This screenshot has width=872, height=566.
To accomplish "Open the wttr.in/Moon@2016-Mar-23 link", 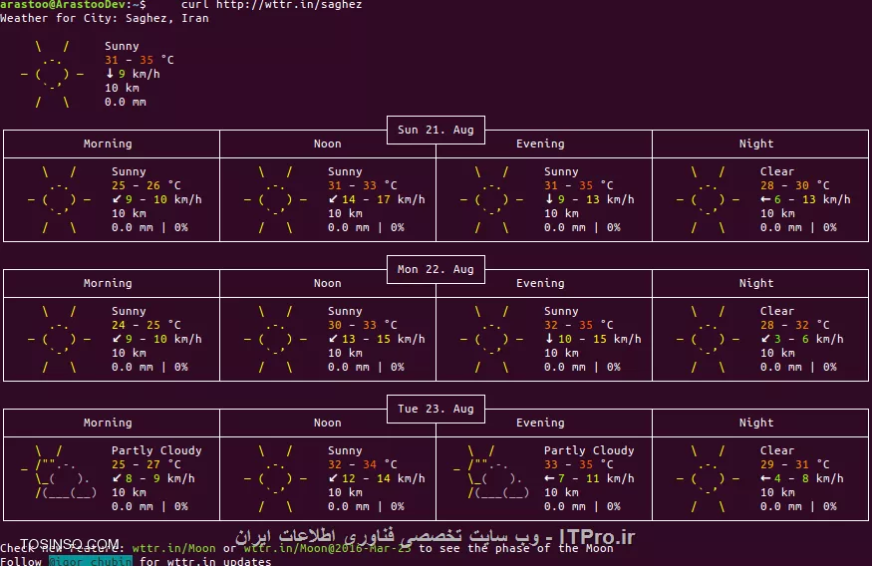I will [x=328, y=548].
